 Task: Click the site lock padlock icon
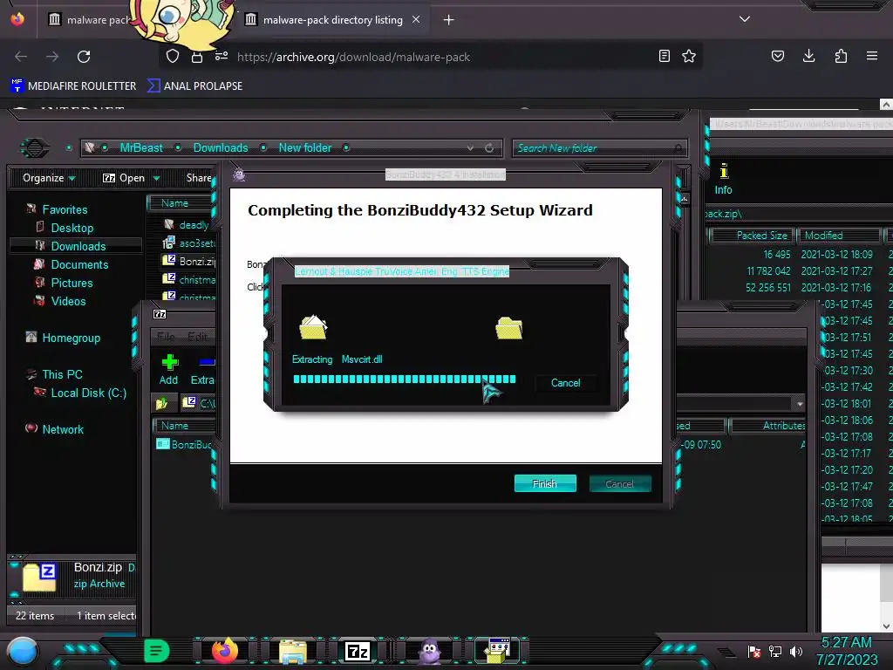pyautogui.click(x=197, y=57)
